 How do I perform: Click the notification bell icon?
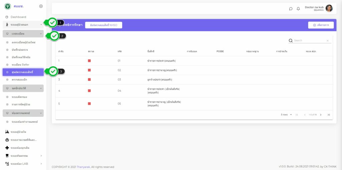pos(298,9)
